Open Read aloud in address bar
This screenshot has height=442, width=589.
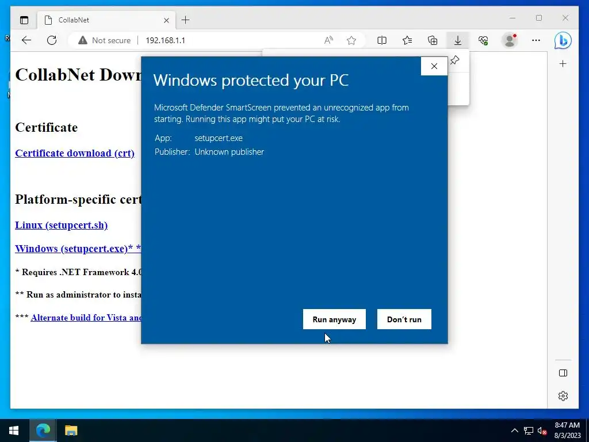pos(328,40)
